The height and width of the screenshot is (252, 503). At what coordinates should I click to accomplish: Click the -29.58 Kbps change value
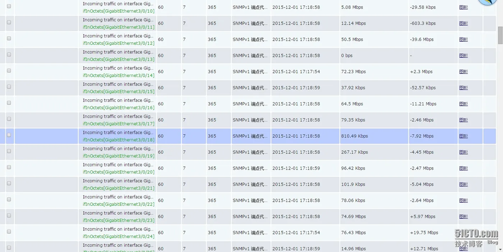point(423,7)
